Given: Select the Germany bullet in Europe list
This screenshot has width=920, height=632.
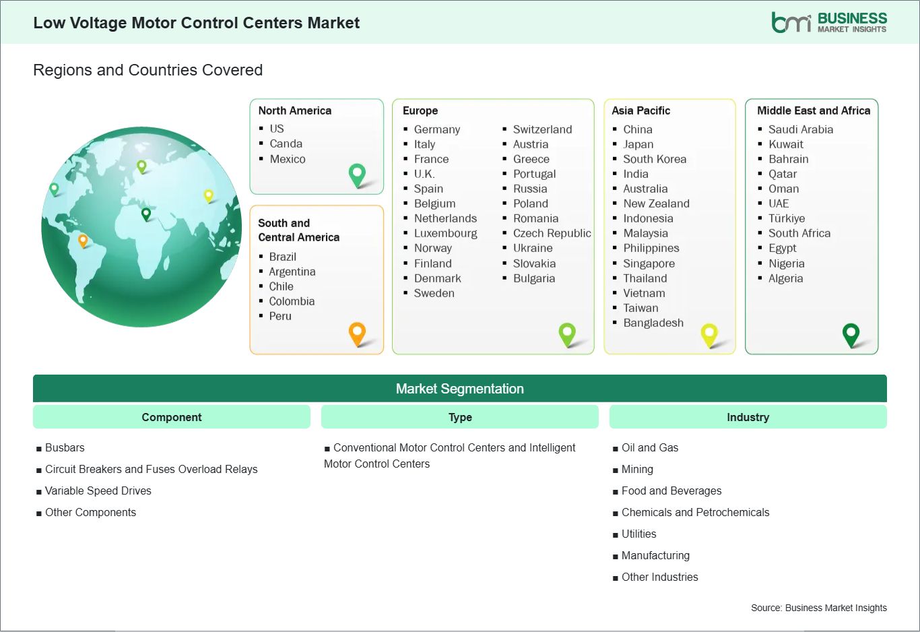Looking at the screenshot, I should (x=436, y=129).
